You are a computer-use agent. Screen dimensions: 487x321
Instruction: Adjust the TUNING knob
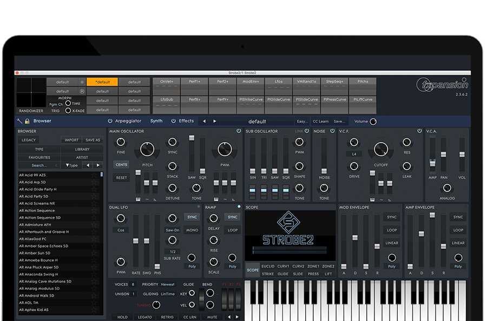156,305
